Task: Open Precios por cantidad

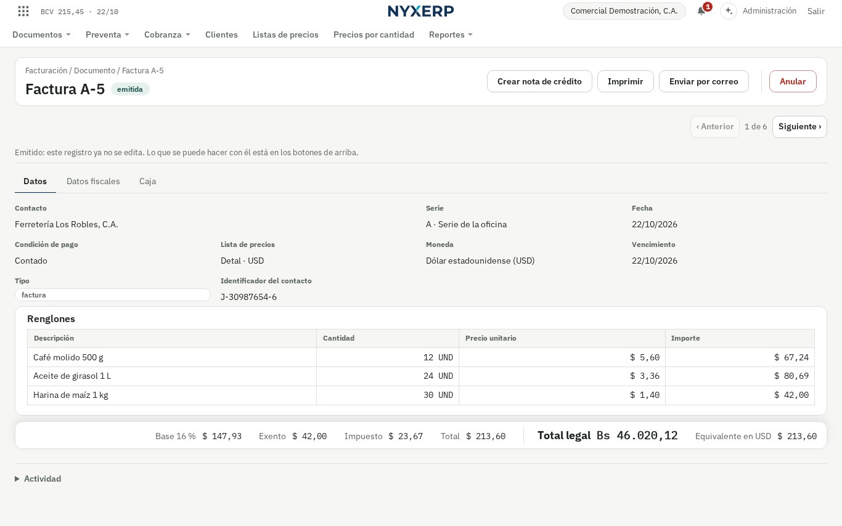Action: click(x=374, y=34)
